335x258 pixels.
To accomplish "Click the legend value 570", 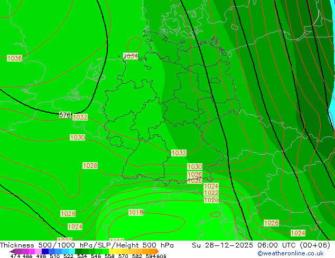I will tap(123, 256).
